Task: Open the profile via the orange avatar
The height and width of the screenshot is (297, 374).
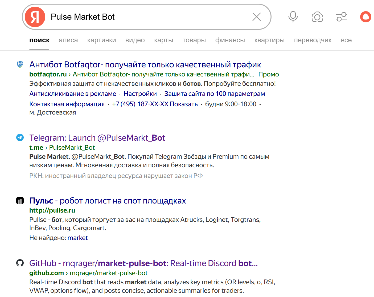Action: pos(365,17)
